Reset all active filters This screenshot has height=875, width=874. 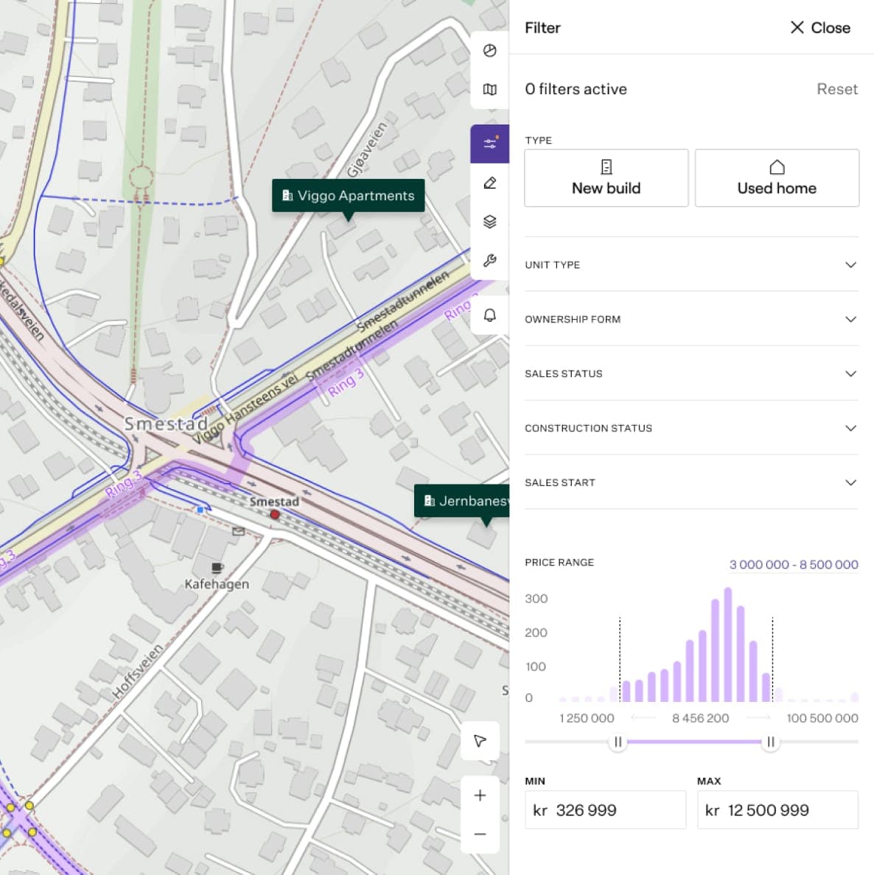pyautogui.click(x=836, y=89)
